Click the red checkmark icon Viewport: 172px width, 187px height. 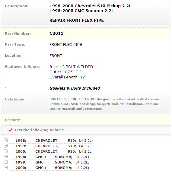pos(11,130)
